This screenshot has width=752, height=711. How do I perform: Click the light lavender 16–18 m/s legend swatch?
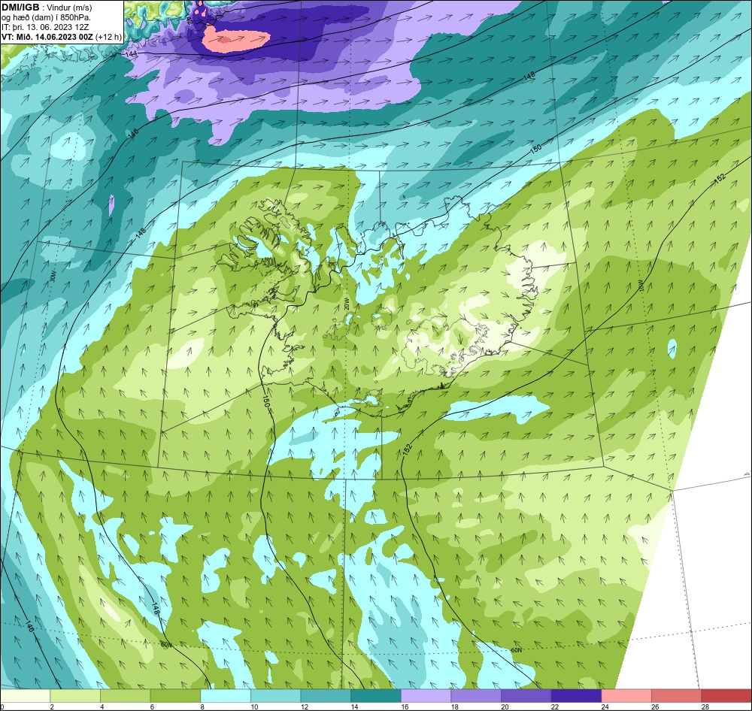[426, 696]
